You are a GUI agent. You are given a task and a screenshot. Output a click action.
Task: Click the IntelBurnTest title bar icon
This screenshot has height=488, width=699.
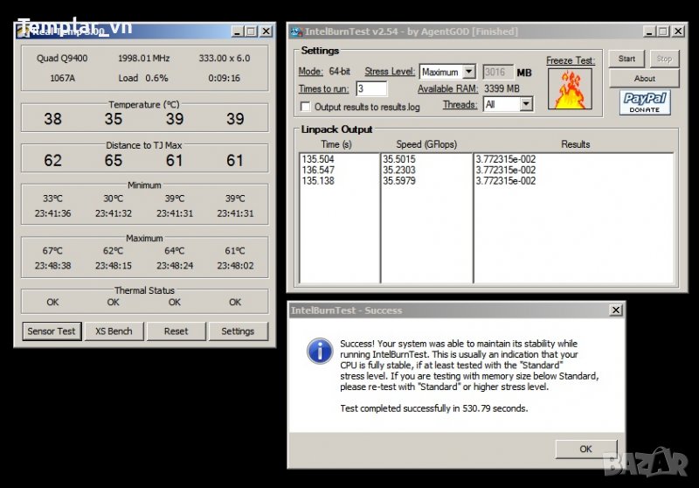pos(295,32)
